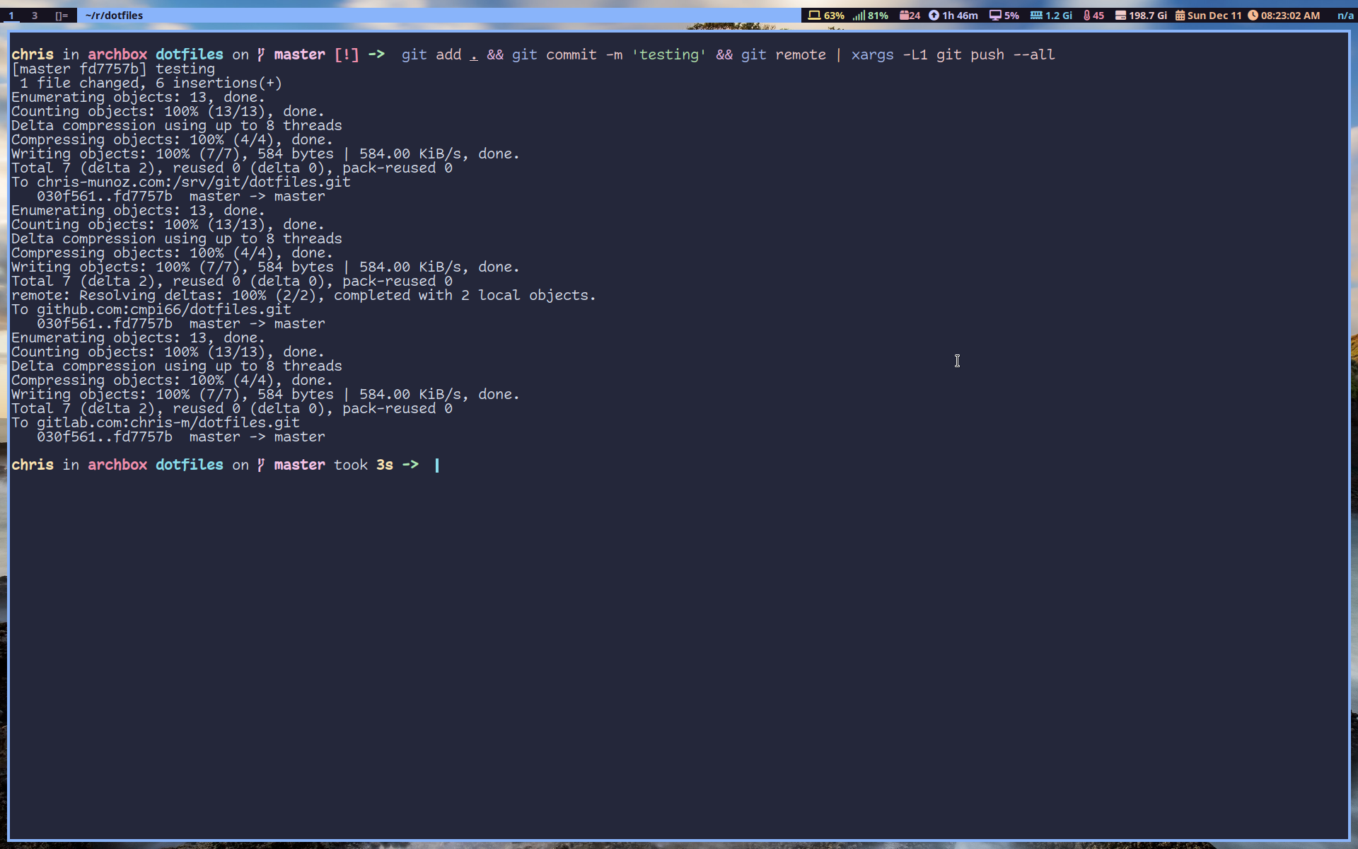Click the []= tiling layout symbol
1358x849 pixels.
pos(62,16)
